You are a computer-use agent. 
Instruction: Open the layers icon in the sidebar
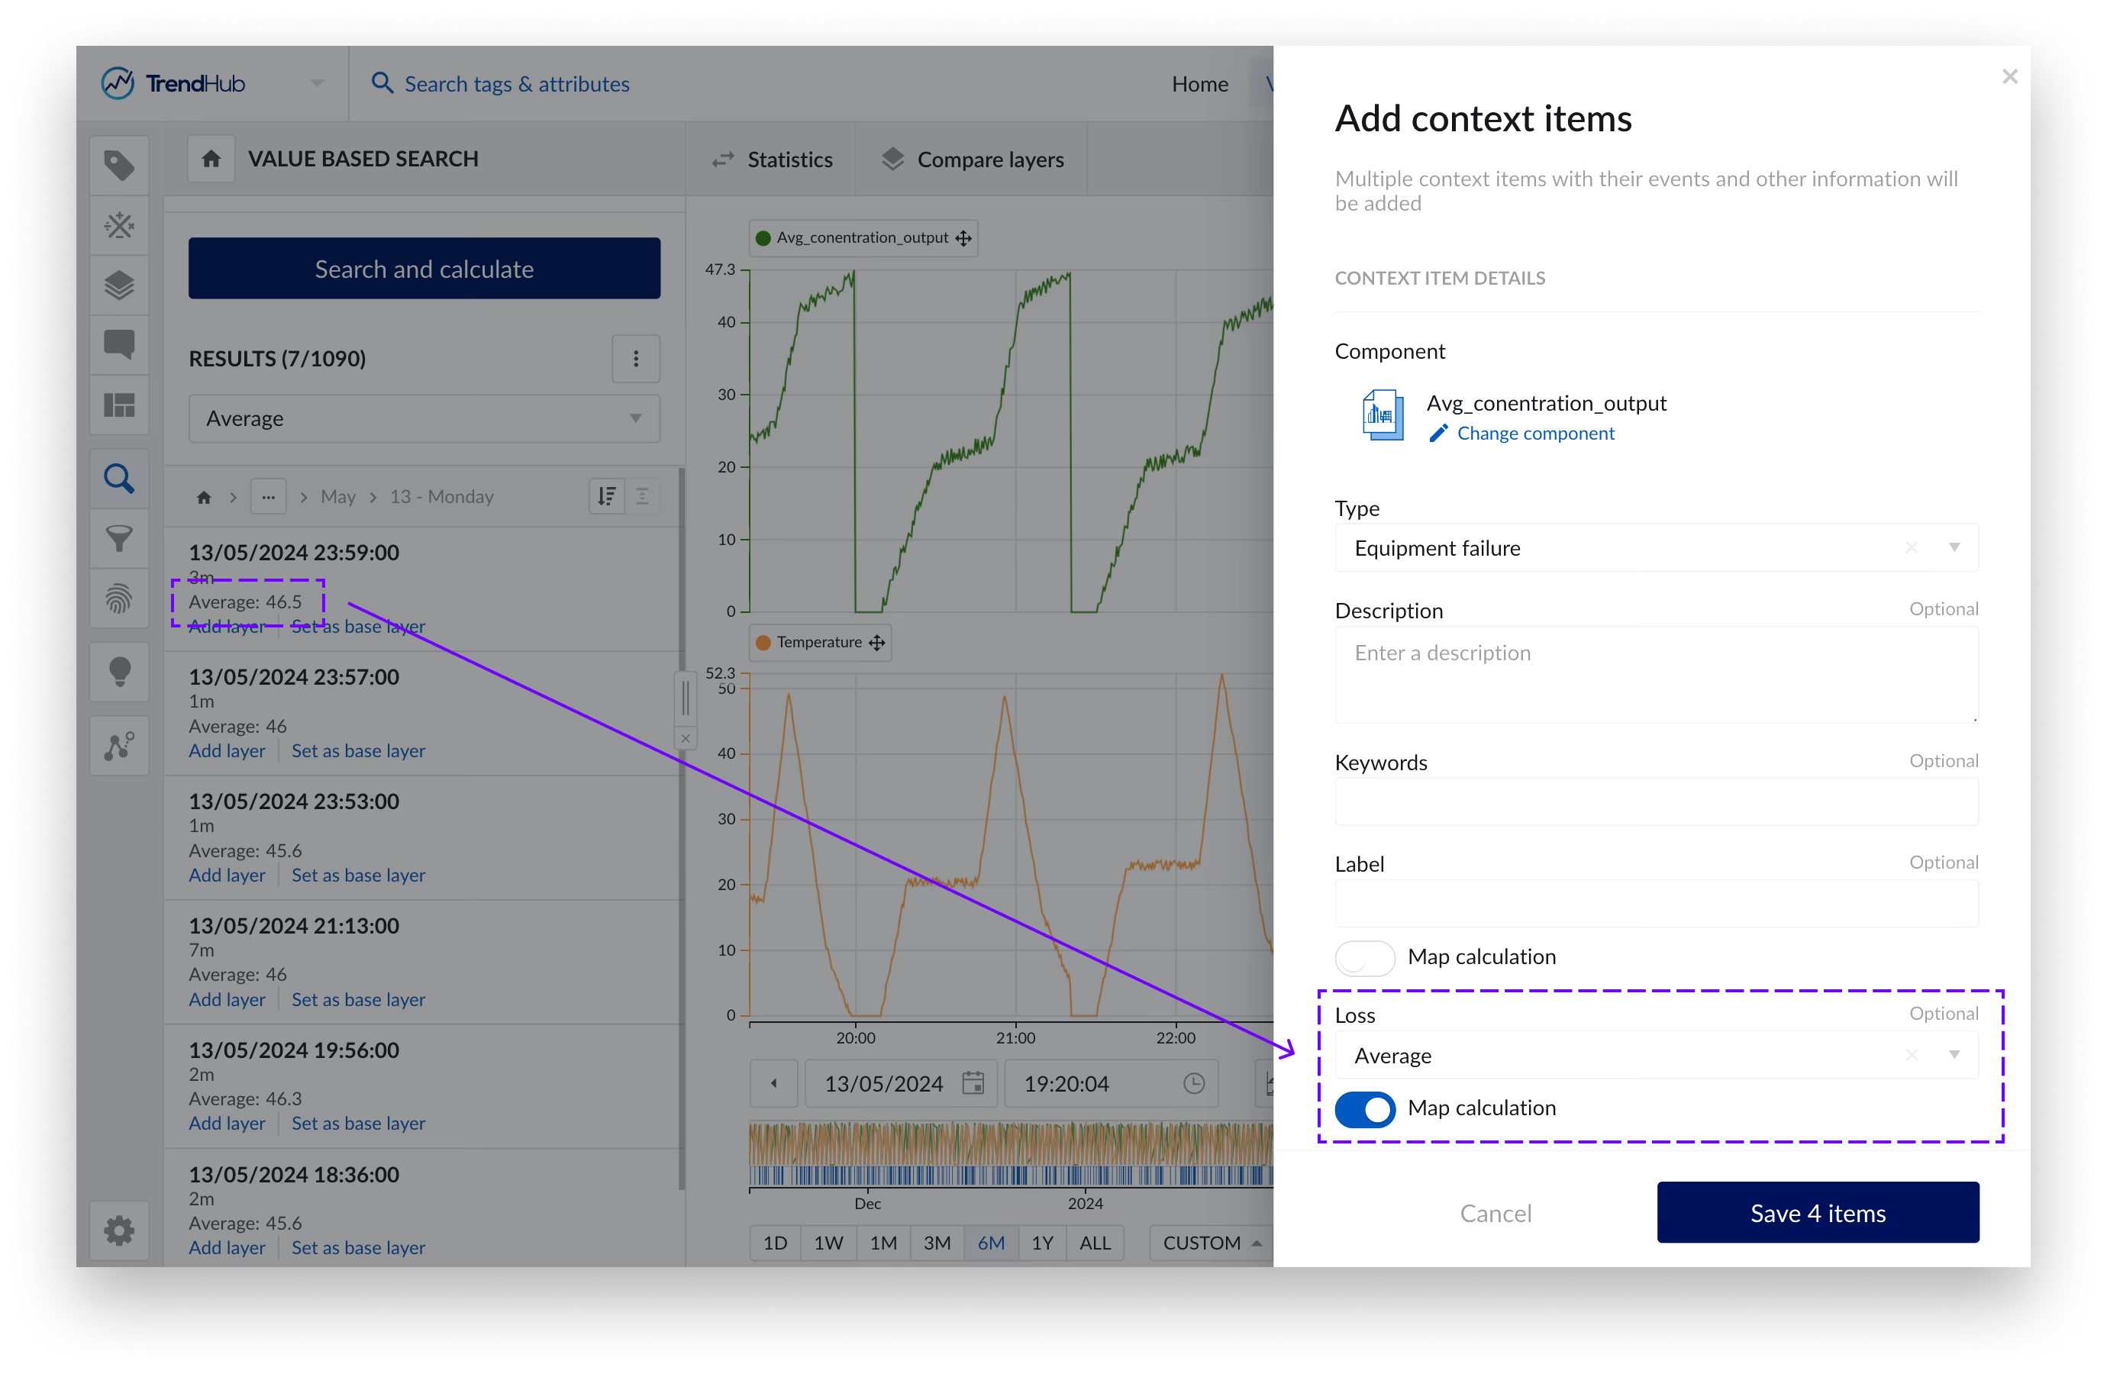click(x=118, y=285)
